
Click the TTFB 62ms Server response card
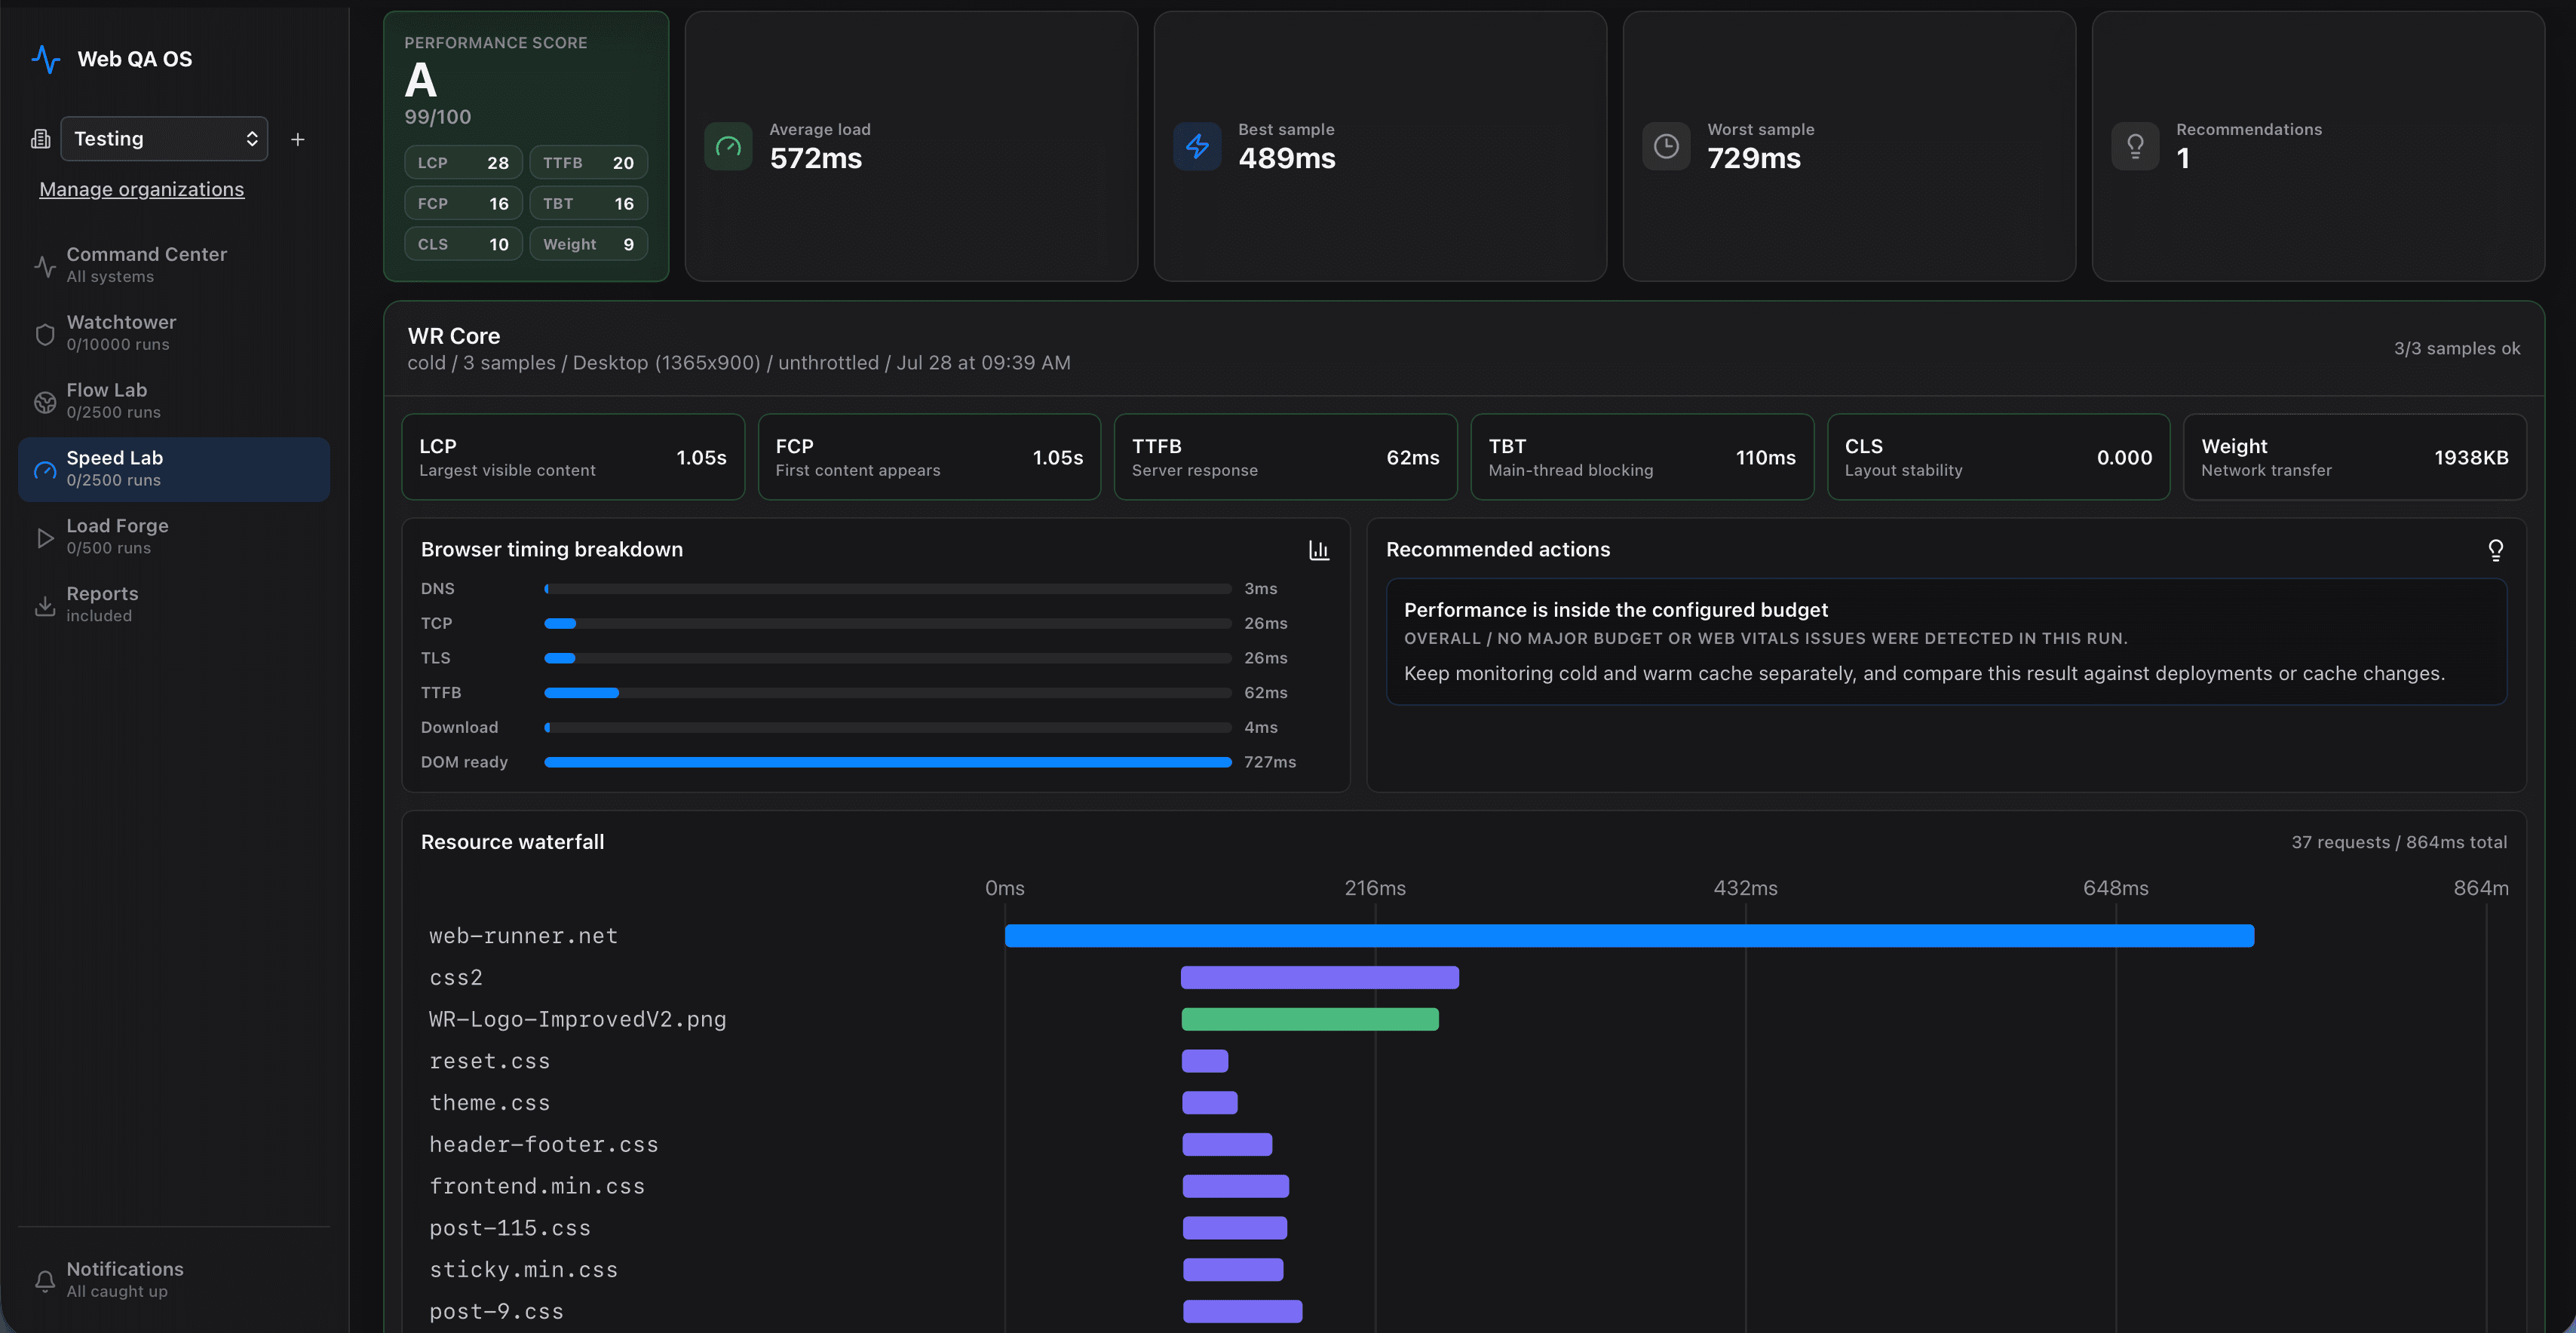pos(1286,457)
